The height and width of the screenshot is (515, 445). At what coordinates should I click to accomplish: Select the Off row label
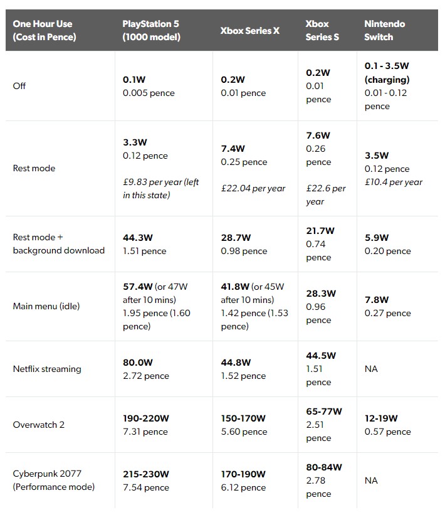(19, 86)
